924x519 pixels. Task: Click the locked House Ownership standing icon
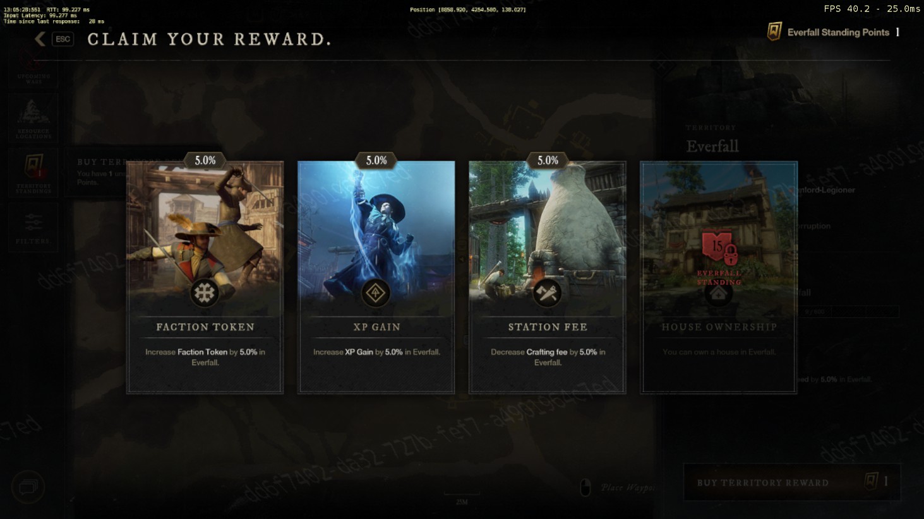click(719, 248)
